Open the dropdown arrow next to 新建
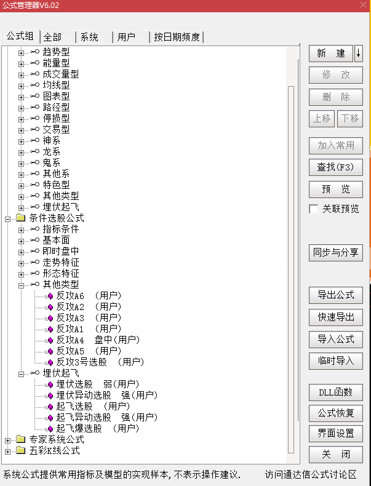Viewport: 371px width, 486px height. [x=358, y=54]
